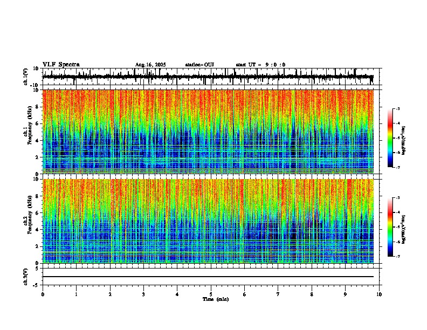Viewport: 427px width, 330px height.
Task: Click the "9" minute tick on the time axis
Action: [x=345, y=294]
